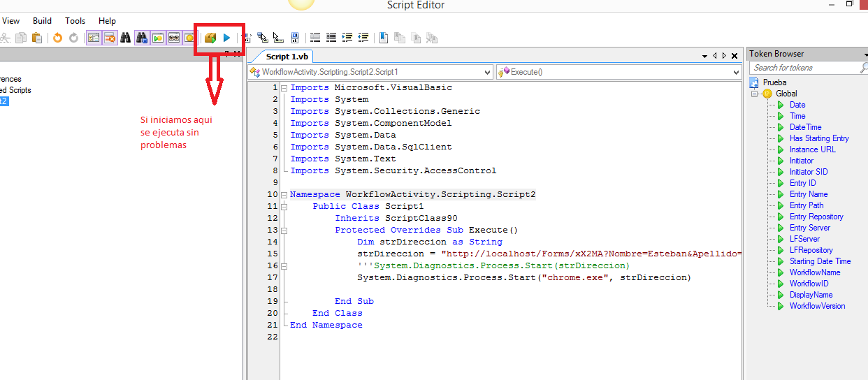Click the grey Redo arrow icon
The image size is (868, 380).
(73, 38)
